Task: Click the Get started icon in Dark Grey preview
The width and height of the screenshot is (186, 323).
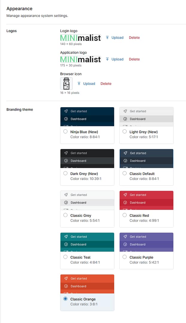Action: (66, 153)
